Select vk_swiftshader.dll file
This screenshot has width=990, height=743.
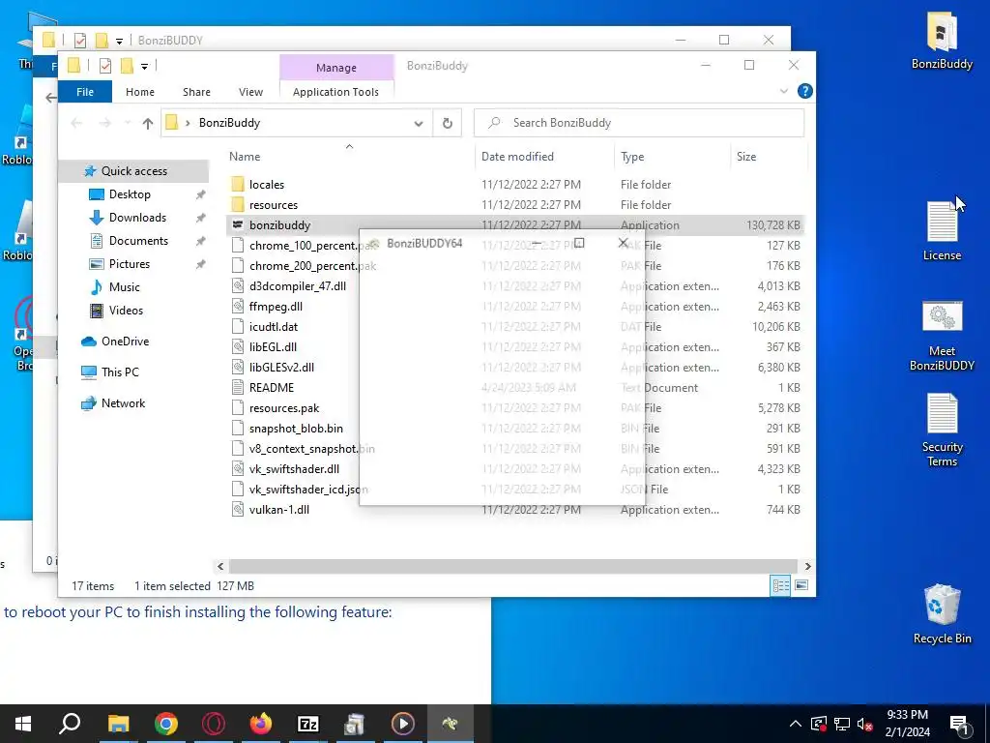(294, 469)
